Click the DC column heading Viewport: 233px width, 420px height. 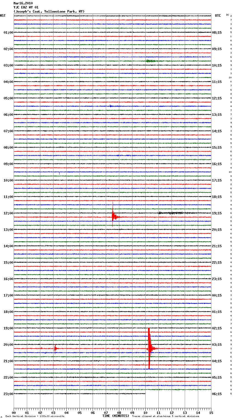coord(228,15)
